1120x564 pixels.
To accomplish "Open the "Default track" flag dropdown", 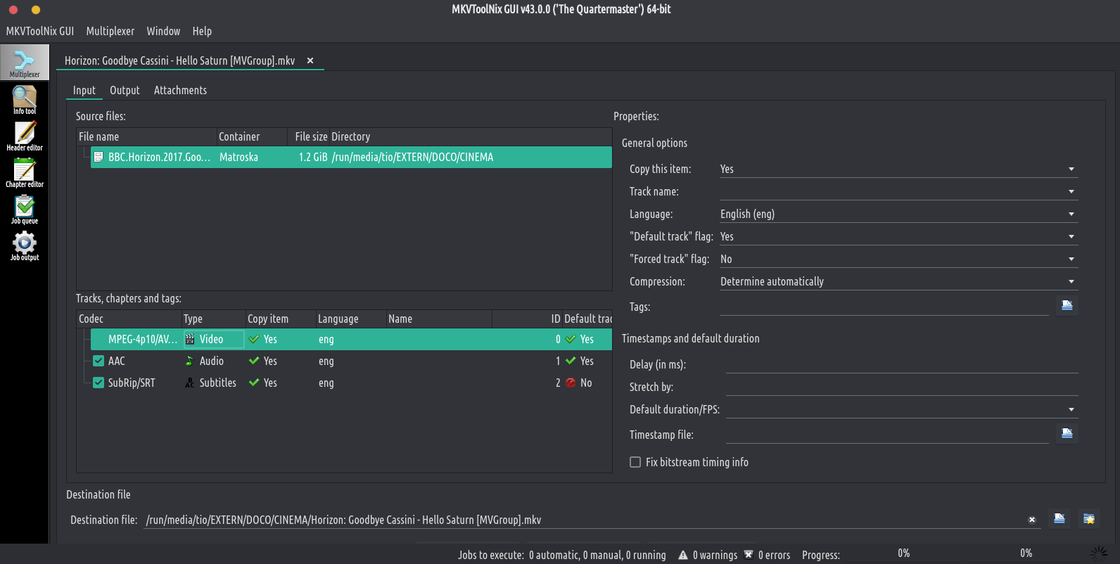I will [x=898, y=236].
